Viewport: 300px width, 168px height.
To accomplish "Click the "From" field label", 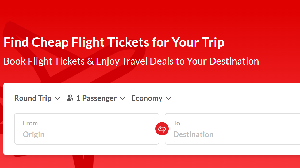I will tap(30, 123).
